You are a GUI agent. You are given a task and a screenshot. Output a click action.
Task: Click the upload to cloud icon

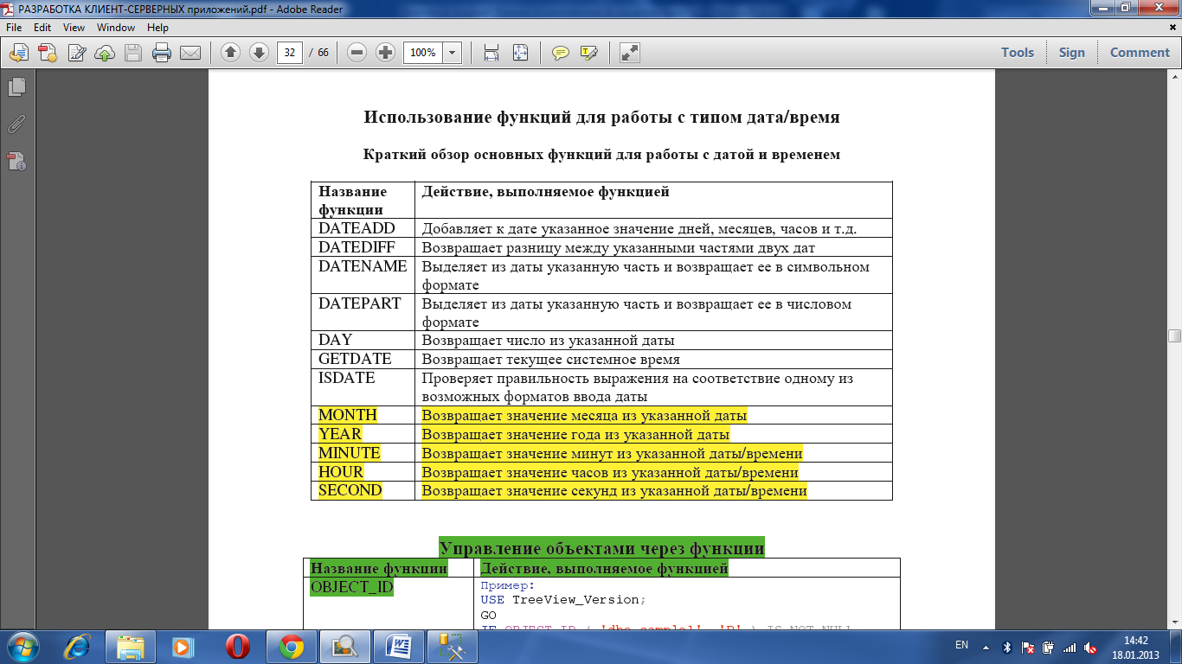[105, 53]
